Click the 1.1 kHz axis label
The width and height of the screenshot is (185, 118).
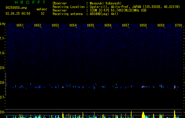3,38
